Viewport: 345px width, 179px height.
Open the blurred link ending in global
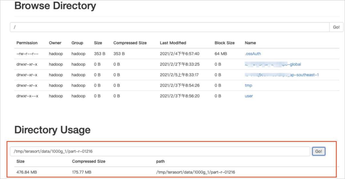[x=273, y=64]
